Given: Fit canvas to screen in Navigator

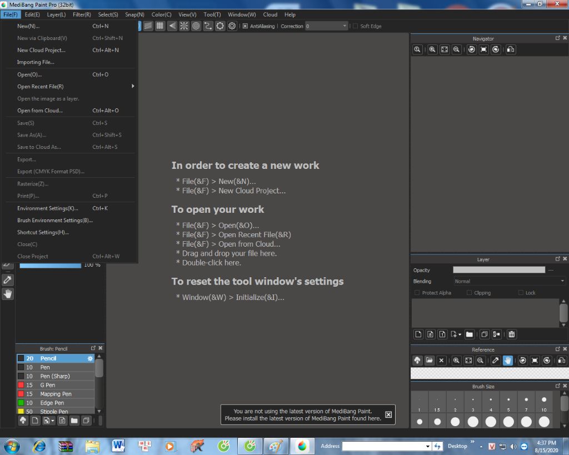Looking at the screenshot, I should 444,49.
